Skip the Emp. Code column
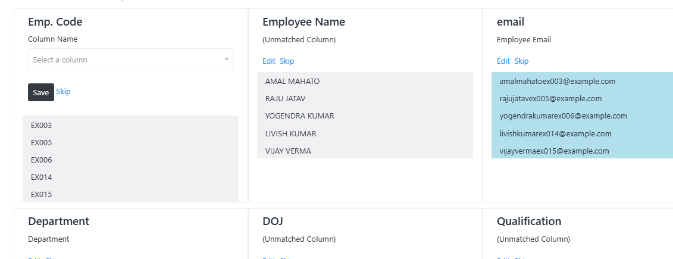Screen dimensions: 673x259 (x=63, y=92)
